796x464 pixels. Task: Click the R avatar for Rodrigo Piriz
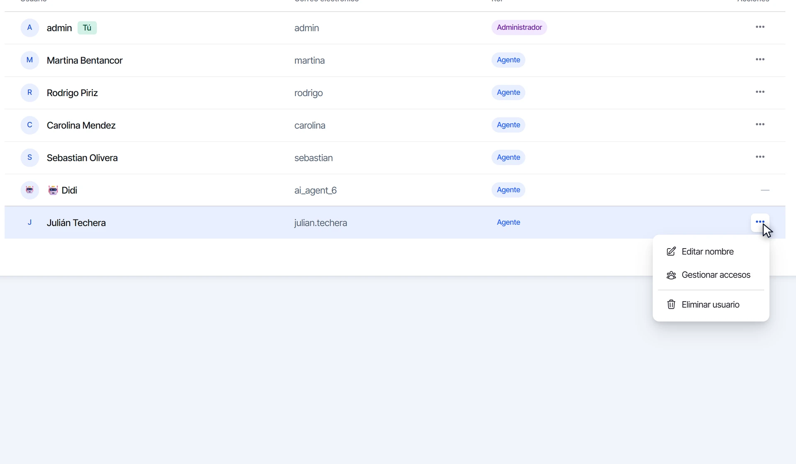tap(30, 92)
